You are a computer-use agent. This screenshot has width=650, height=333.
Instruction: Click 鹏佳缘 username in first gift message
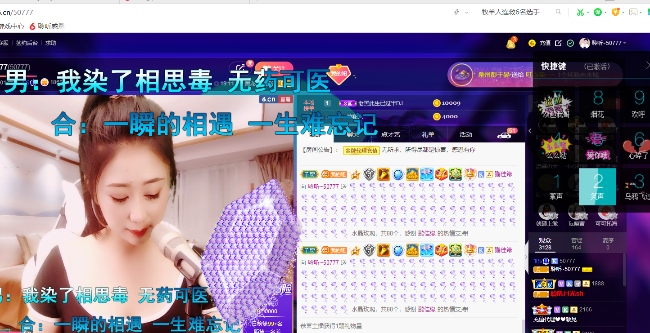[503, 174]
